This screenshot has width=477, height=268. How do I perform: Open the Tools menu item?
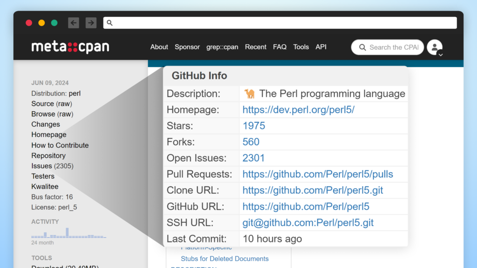[x=301, y=47]
